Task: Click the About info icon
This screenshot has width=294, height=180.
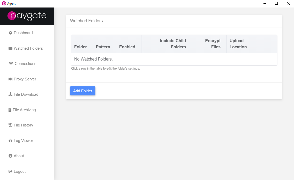Action: point(10,156)
